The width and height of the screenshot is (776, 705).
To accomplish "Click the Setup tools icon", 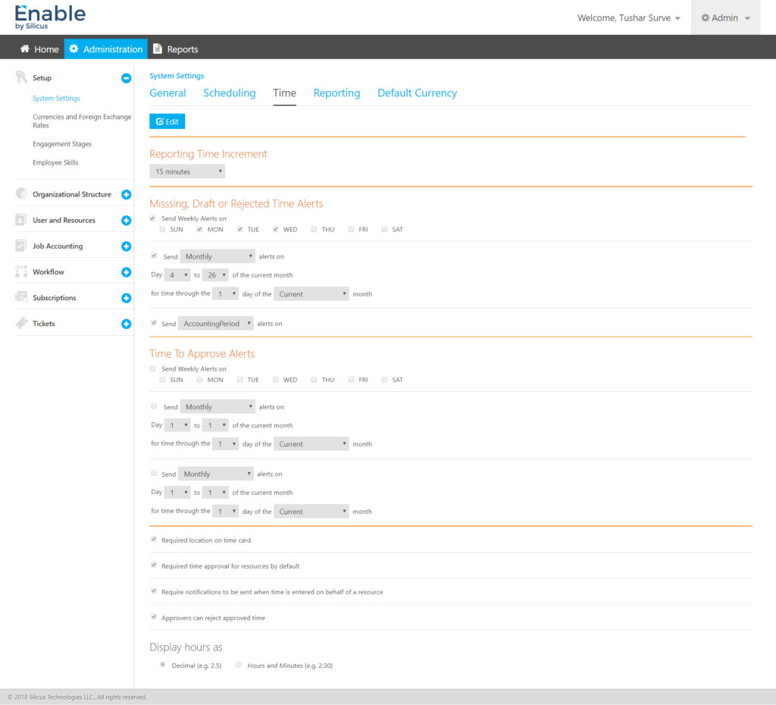I will click(20, 77).
